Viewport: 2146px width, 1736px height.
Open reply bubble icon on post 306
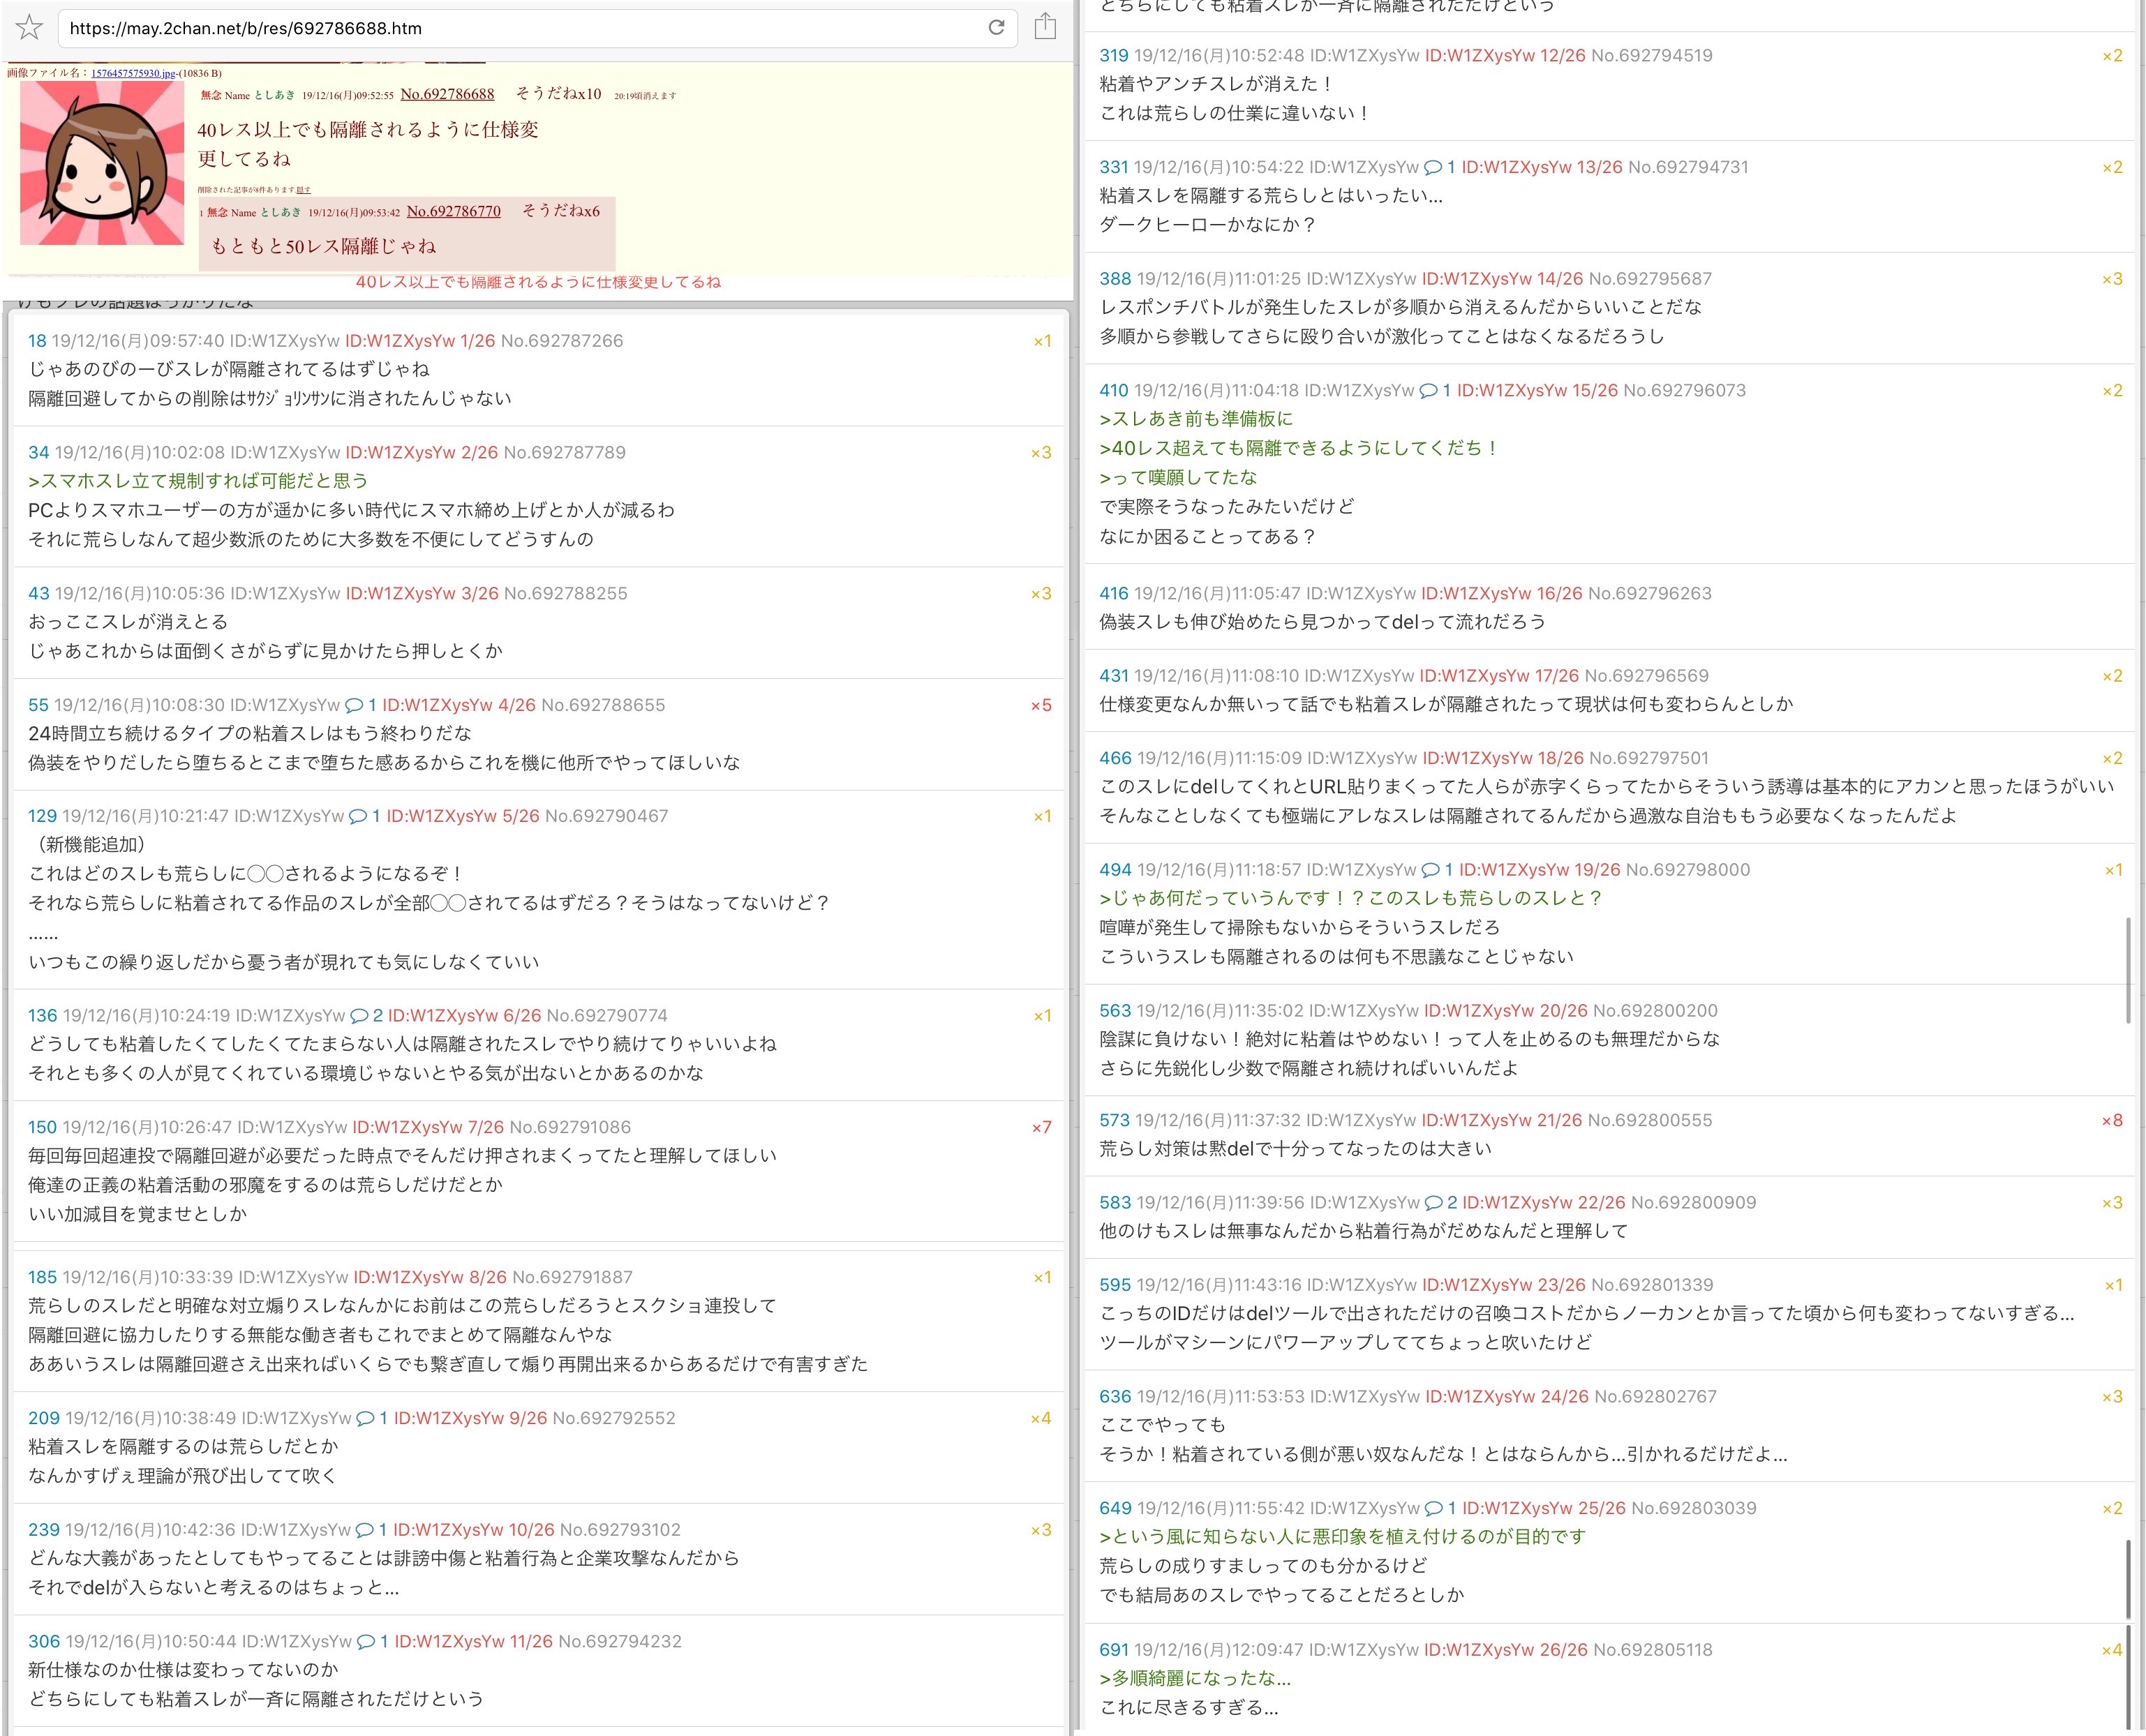[x=366, y=1641]
